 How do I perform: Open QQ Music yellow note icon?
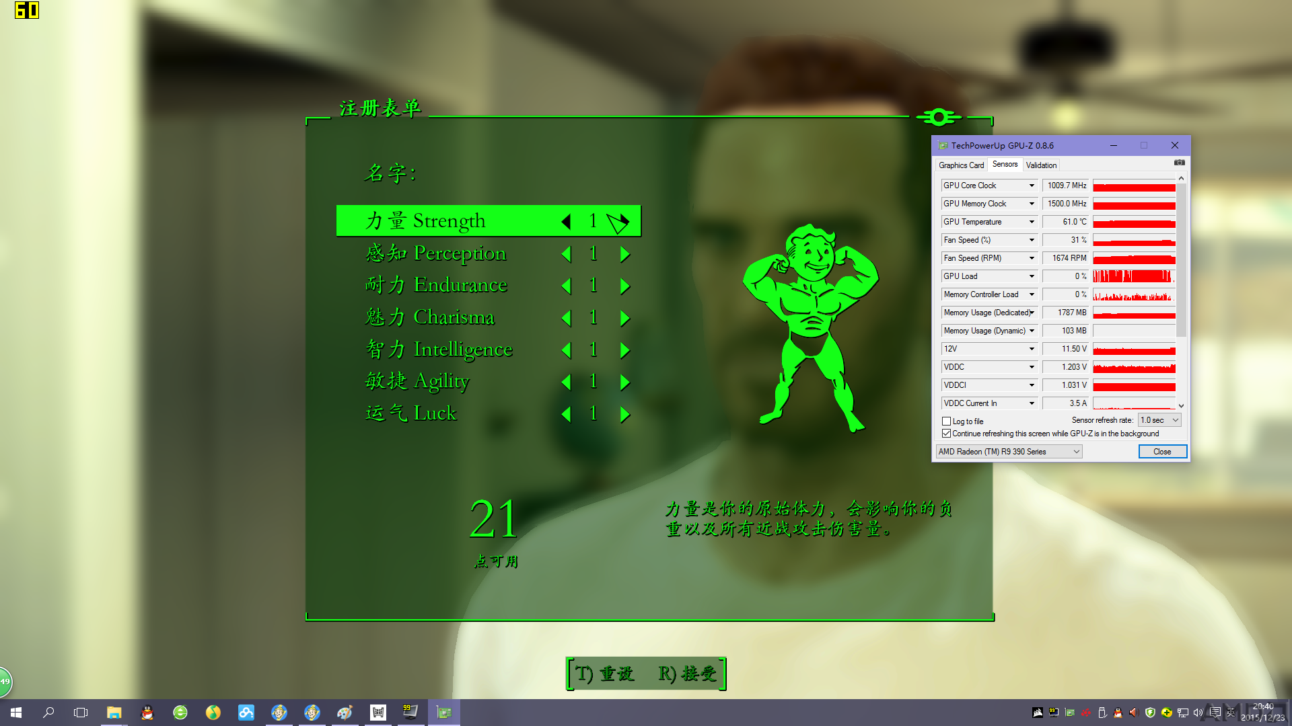pyautogui.click(x=213, y=713)
